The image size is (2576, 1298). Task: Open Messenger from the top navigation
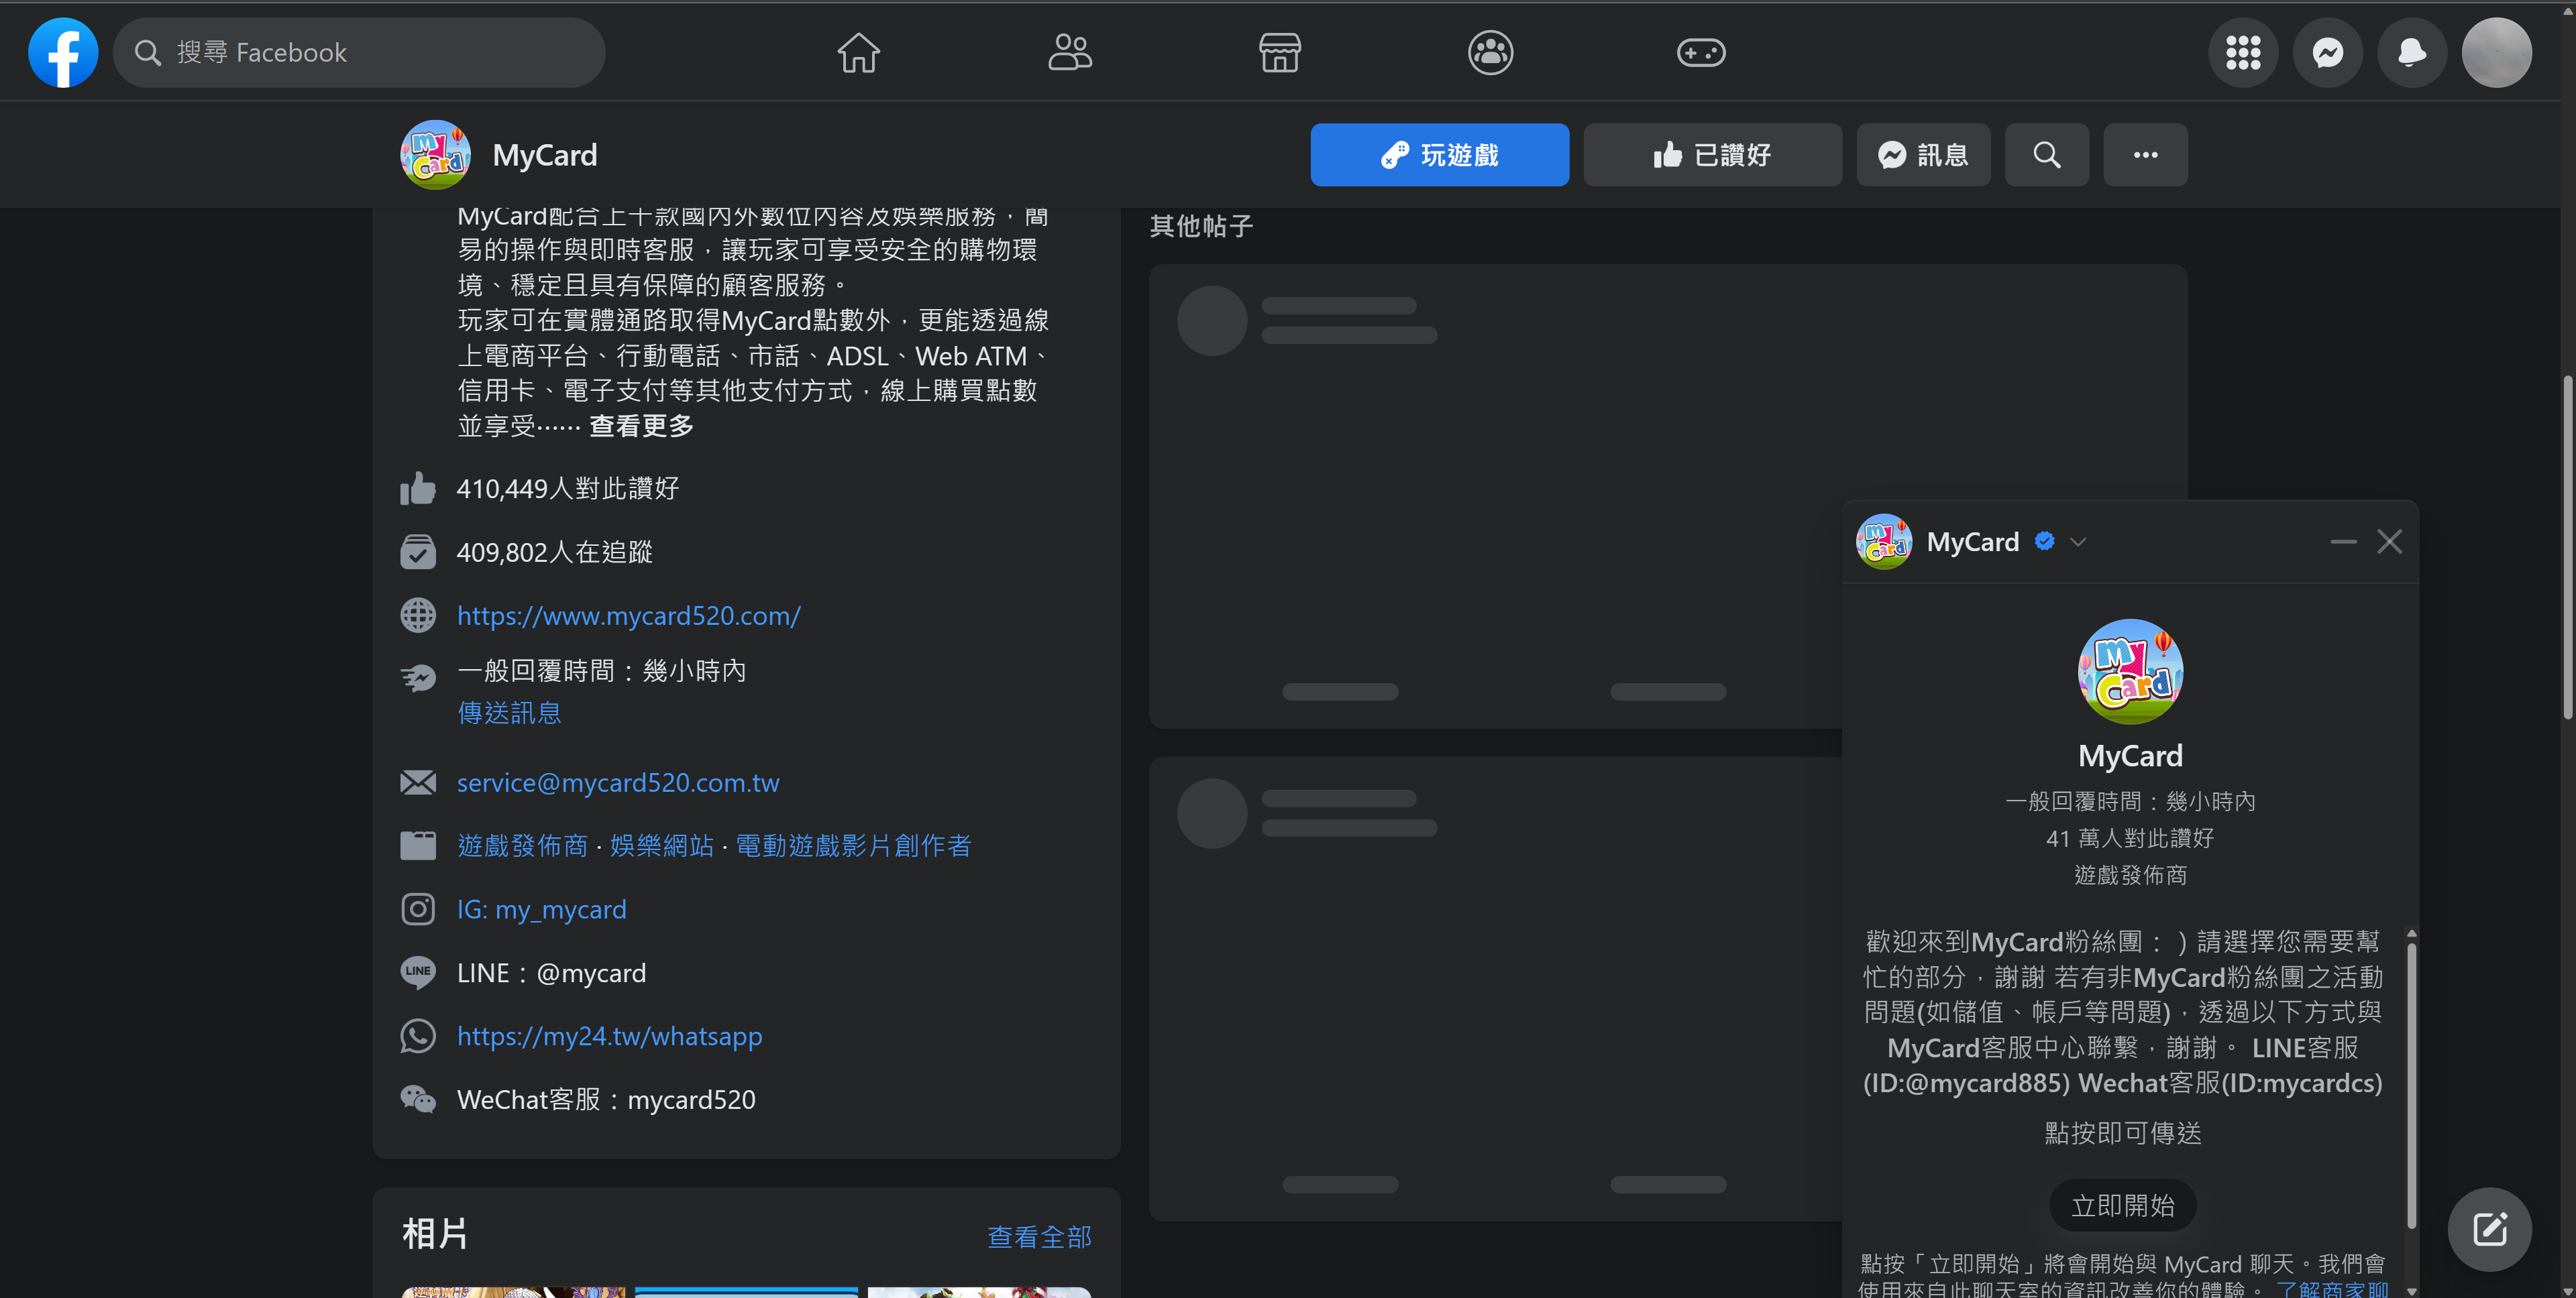(2327, 52)
